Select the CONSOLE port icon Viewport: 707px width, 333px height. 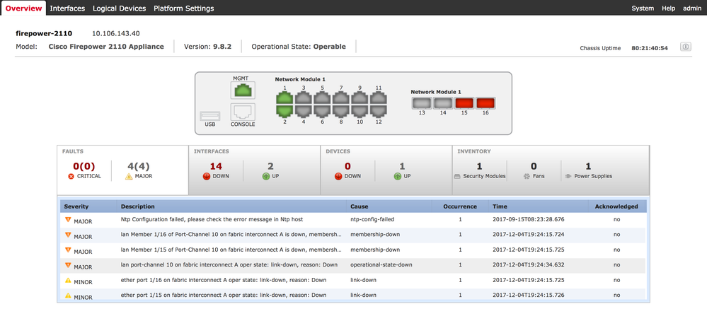[243, 112]
